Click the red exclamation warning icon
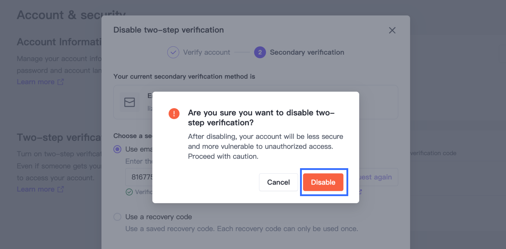This screenshot has height=249, width=506. (174, 114)
